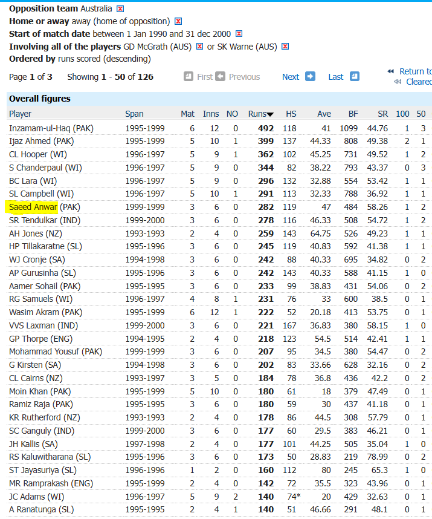Click the greyed Previous page arrow icon
432x519 pixels.
coord(220,76)
